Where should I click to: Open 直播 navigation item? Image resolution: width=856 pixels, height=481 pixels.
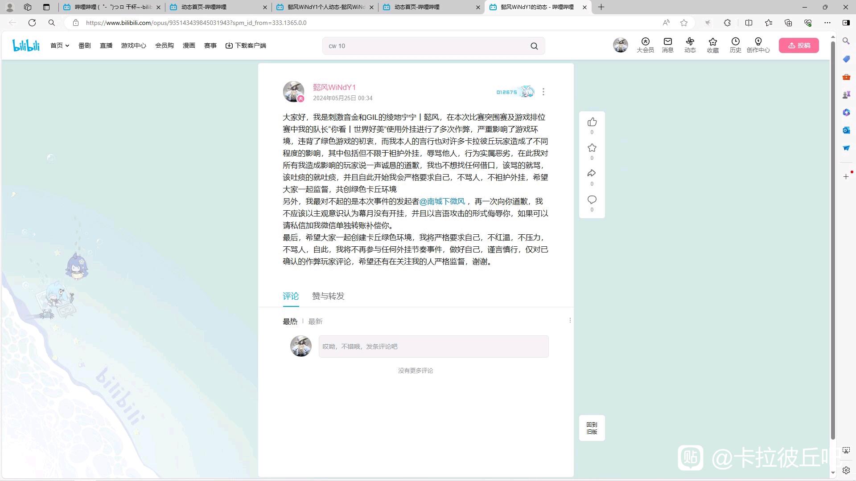[x=106, y=45]
